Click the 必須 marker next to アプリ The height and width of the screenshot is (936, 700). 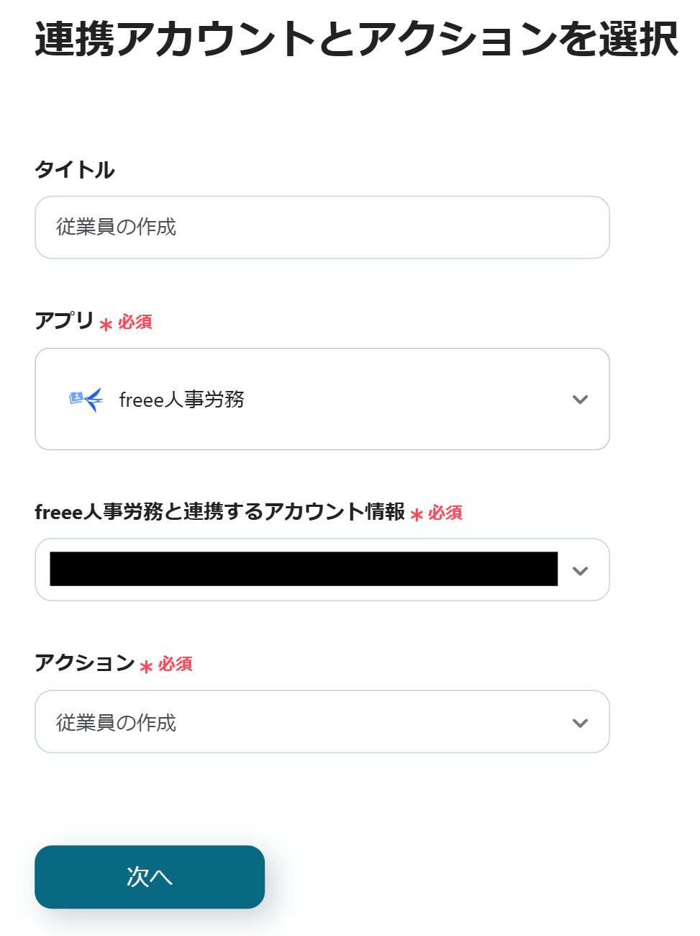point(135,322)
